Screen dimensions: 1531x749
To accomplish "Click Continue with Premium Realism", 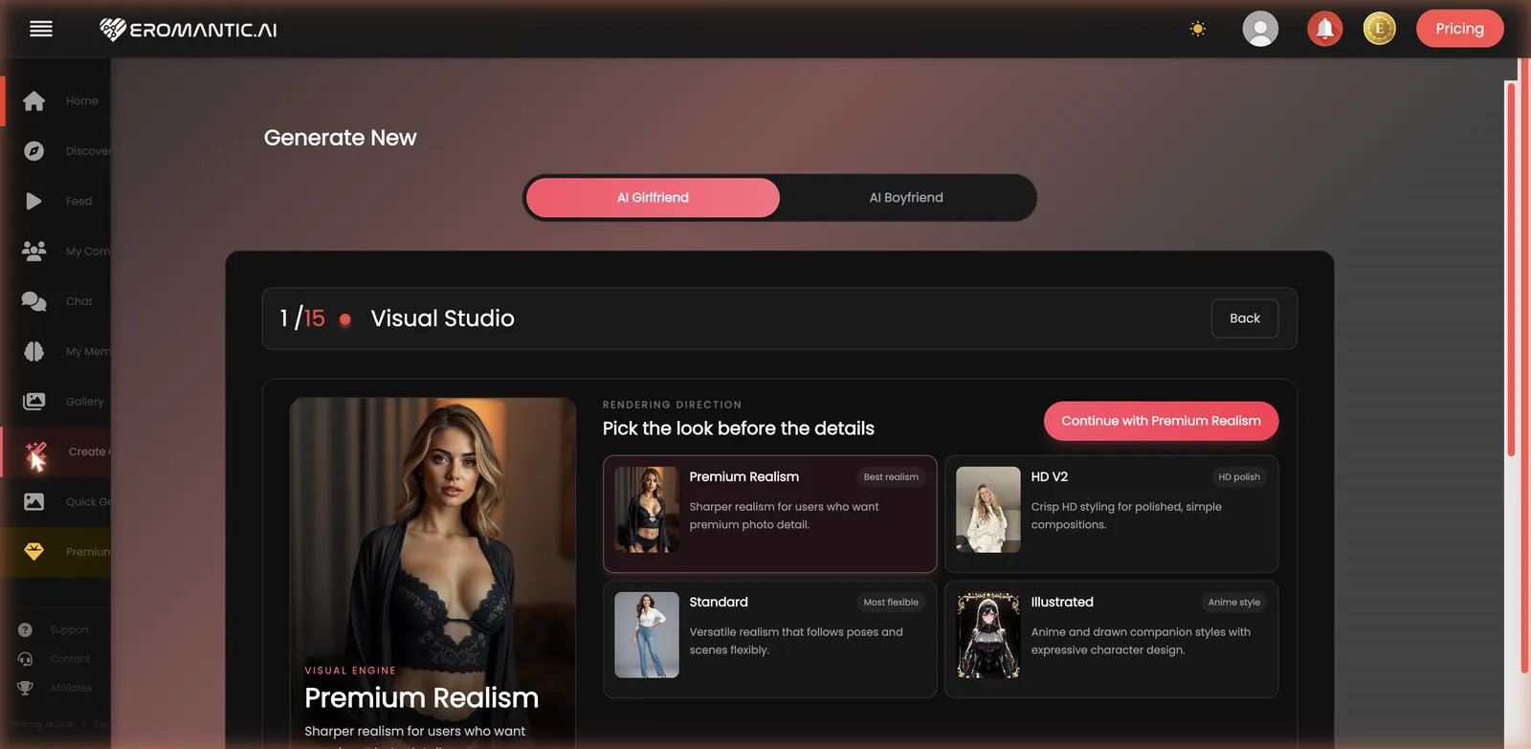I will pyautogui.click(x=1161, y=421).
